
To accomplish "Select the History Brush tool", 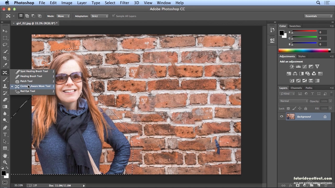I will [x=5, y=93].
